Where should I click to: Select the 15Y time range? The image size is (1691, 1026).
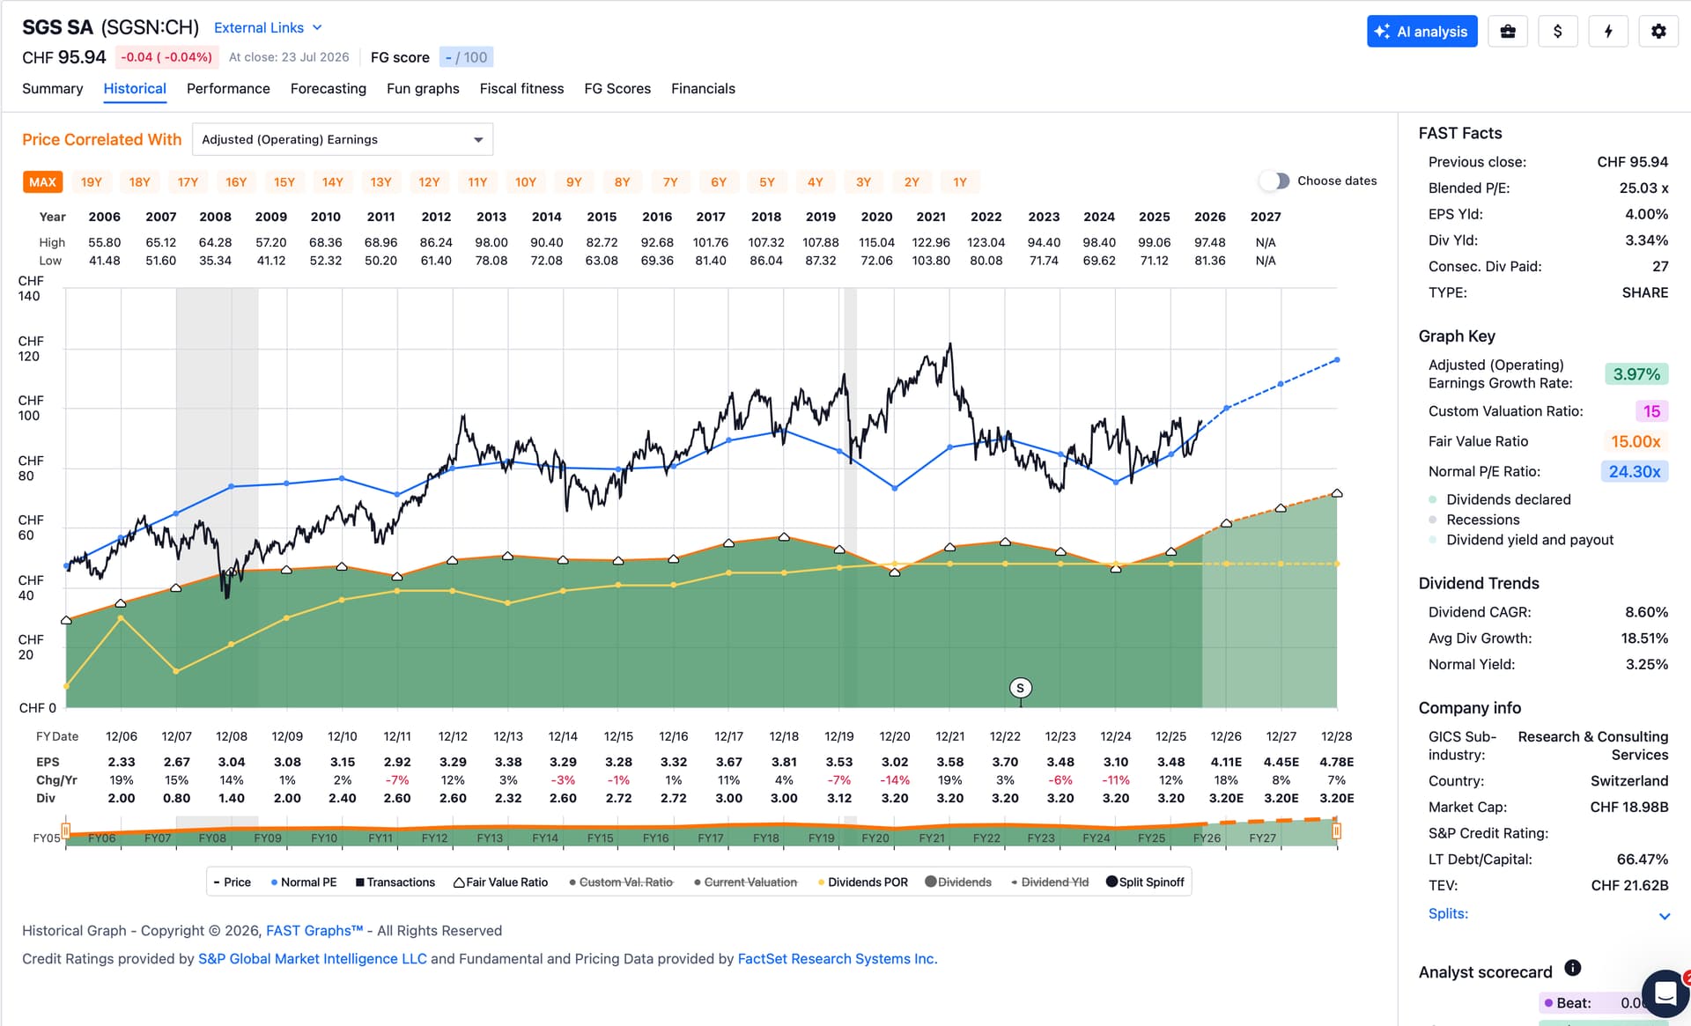tap(284, 182)
